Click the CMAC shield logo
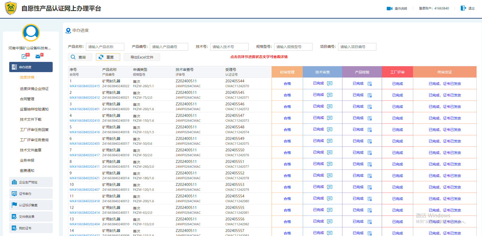 11,8
